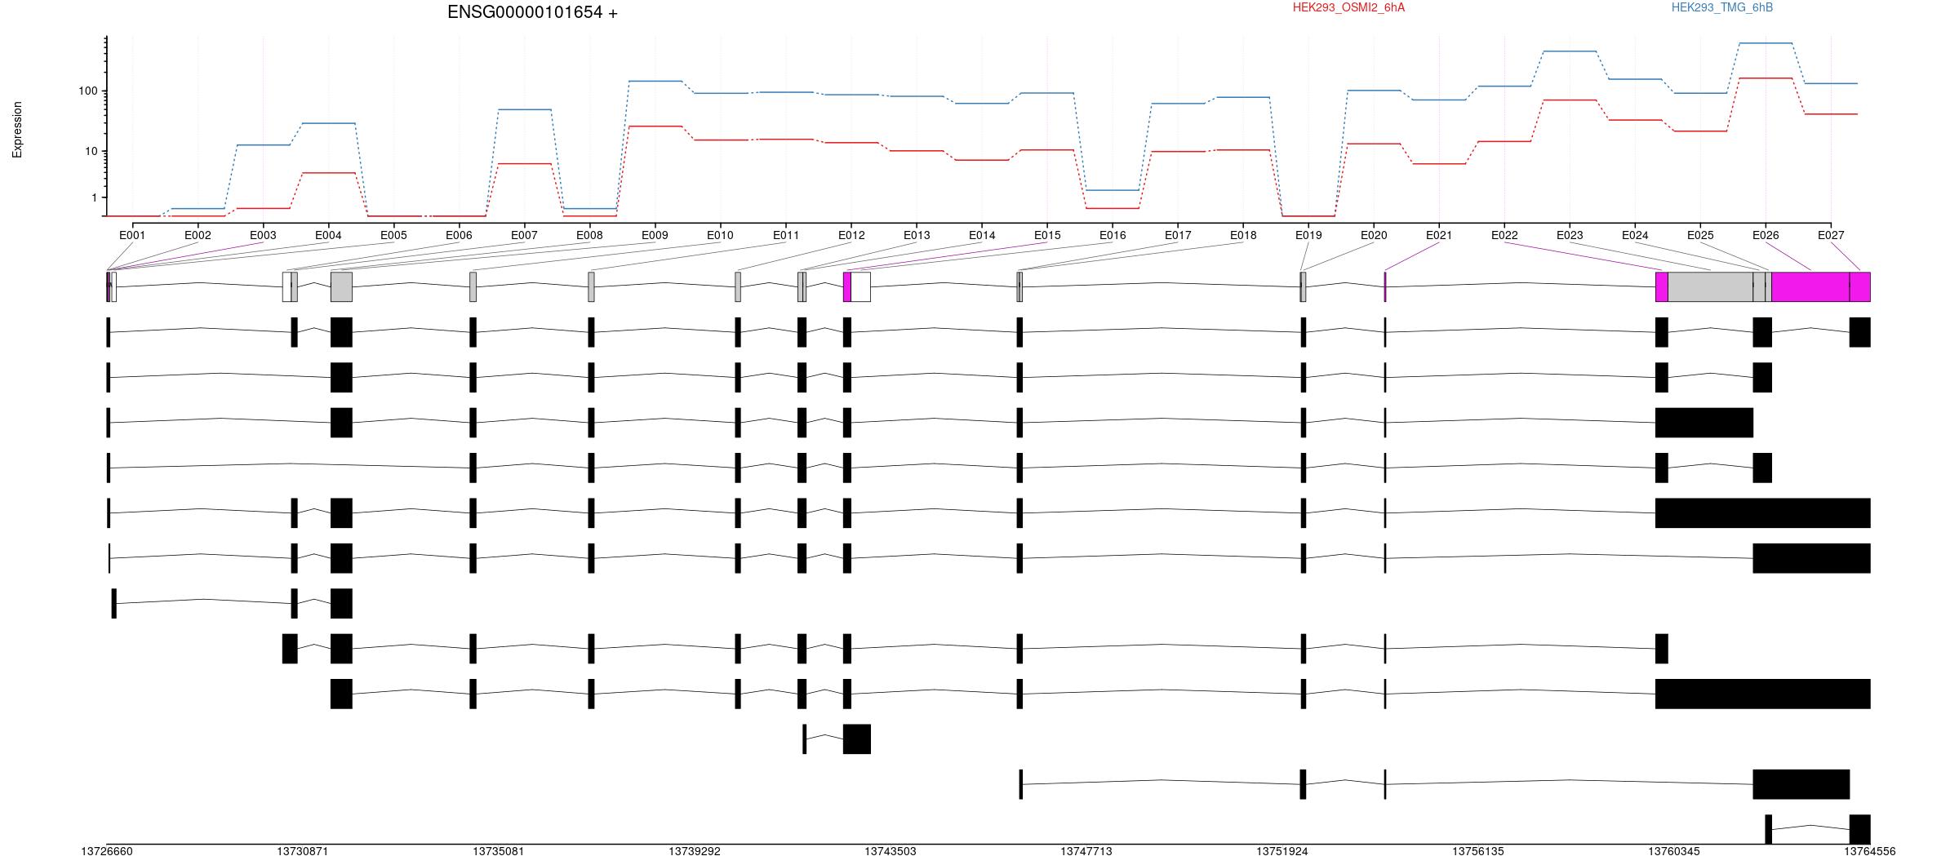
Task: Select exon label E016
Action: click(1113, 235)
